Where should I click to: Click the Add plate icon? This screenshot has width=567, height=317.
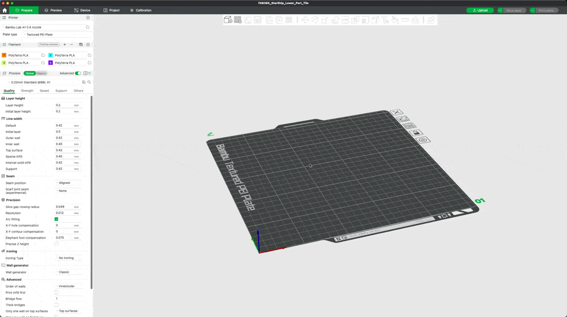pyautogui.click(x=238, y=20)
